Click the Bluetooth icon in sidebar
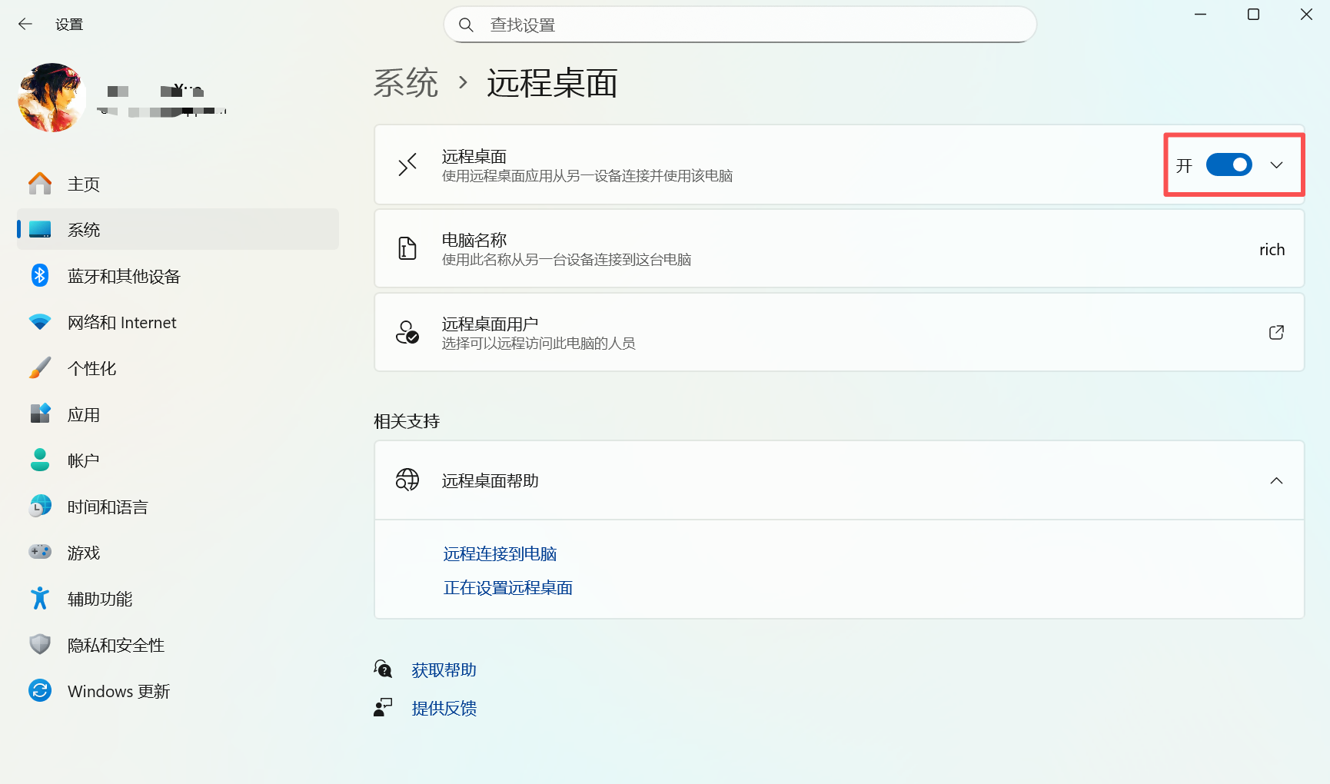 click(x=40, y=276)
